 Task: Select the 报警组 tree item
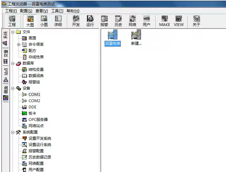point(34,82)
